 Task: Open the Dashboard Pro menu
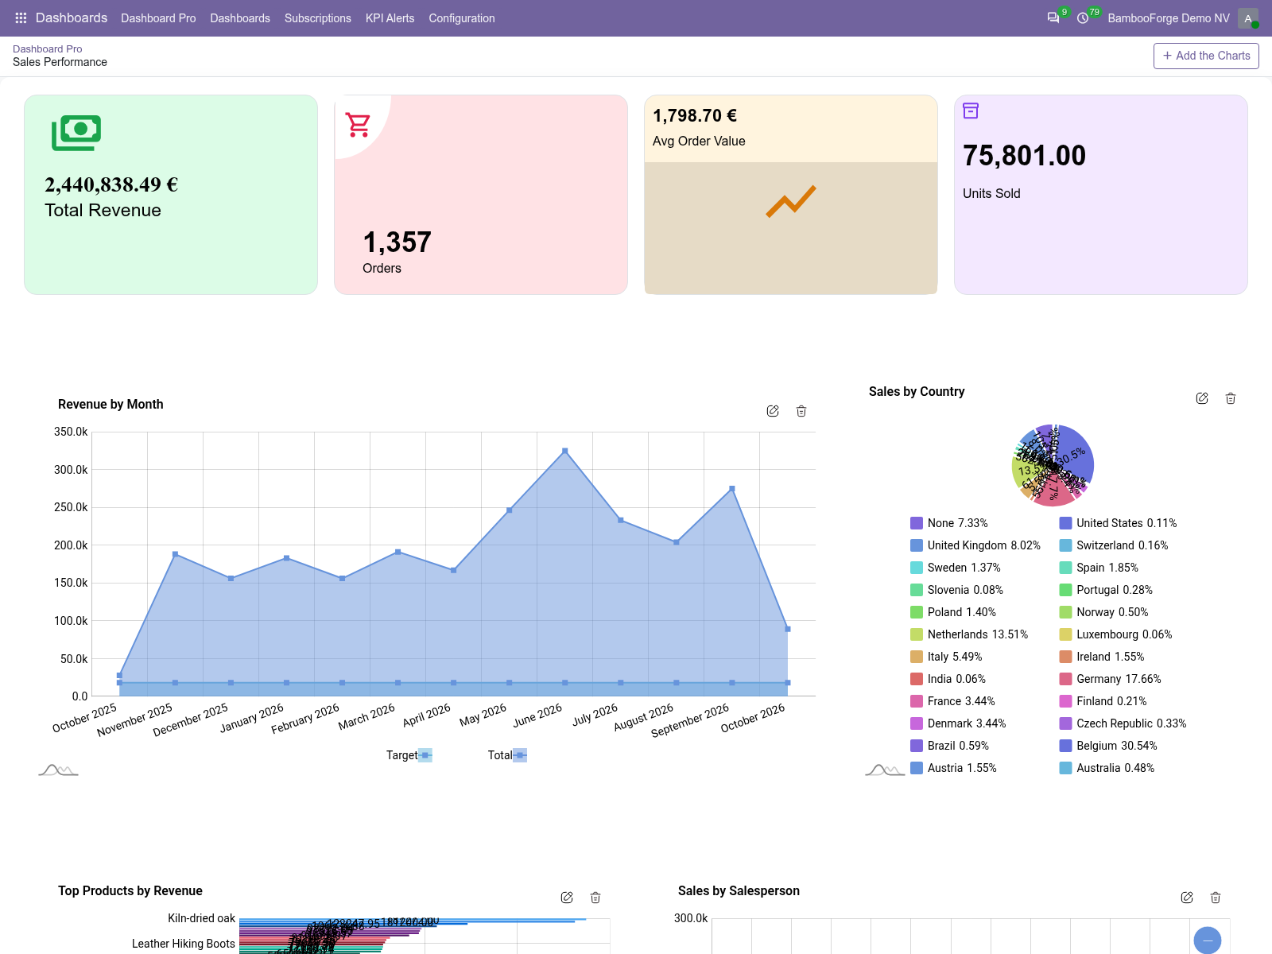(x=158, y=18)
